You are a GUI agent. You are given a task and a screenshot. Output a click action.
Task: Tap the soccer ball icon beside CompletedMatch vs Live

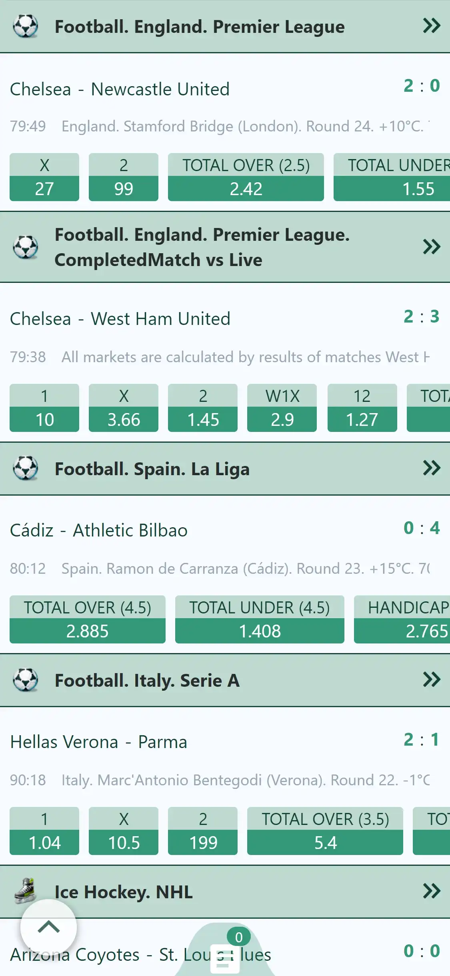click(26, 247)
